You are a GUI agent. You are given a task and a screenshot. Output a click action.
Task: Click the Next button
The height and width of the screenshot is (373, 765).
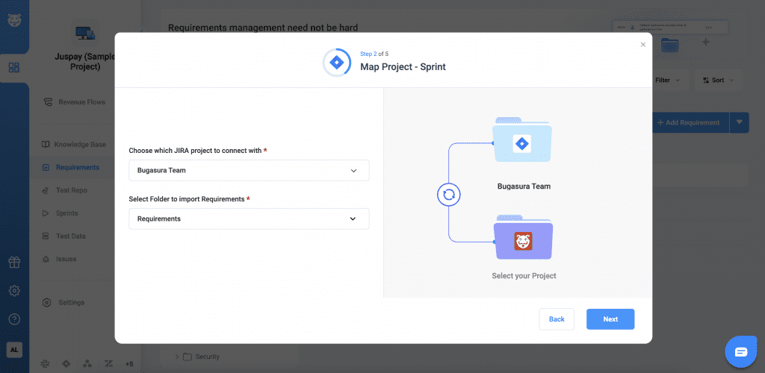click(610, 319)
